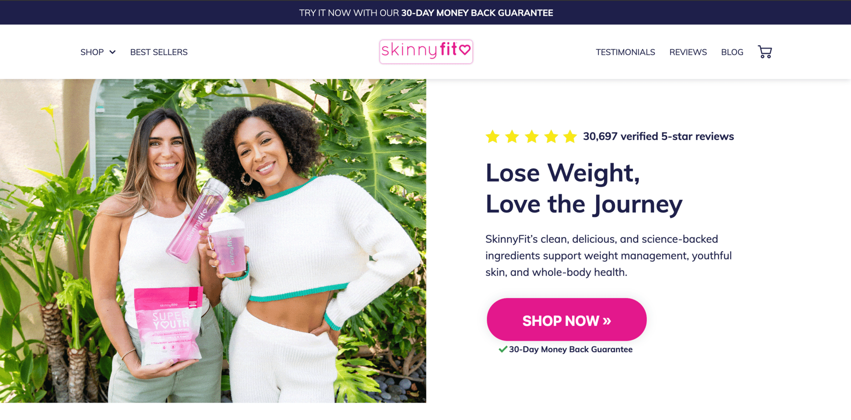This screenshot has width=851, height=420.
Task: Click the heart in the SkinnyFit logo
Action: (x=465, y=49)
